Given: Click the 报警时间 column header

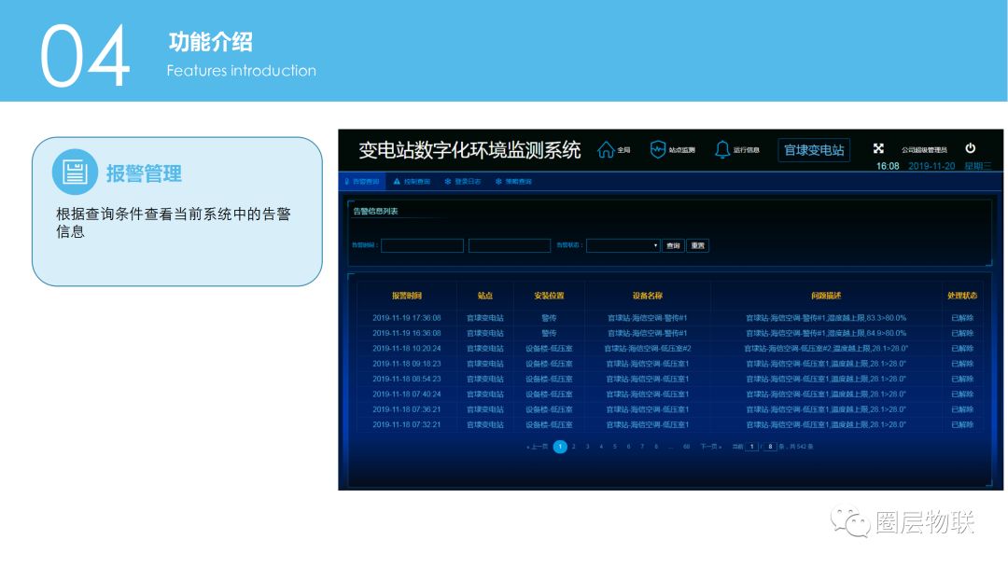Looking at the screenshot, I should (407, 296).
